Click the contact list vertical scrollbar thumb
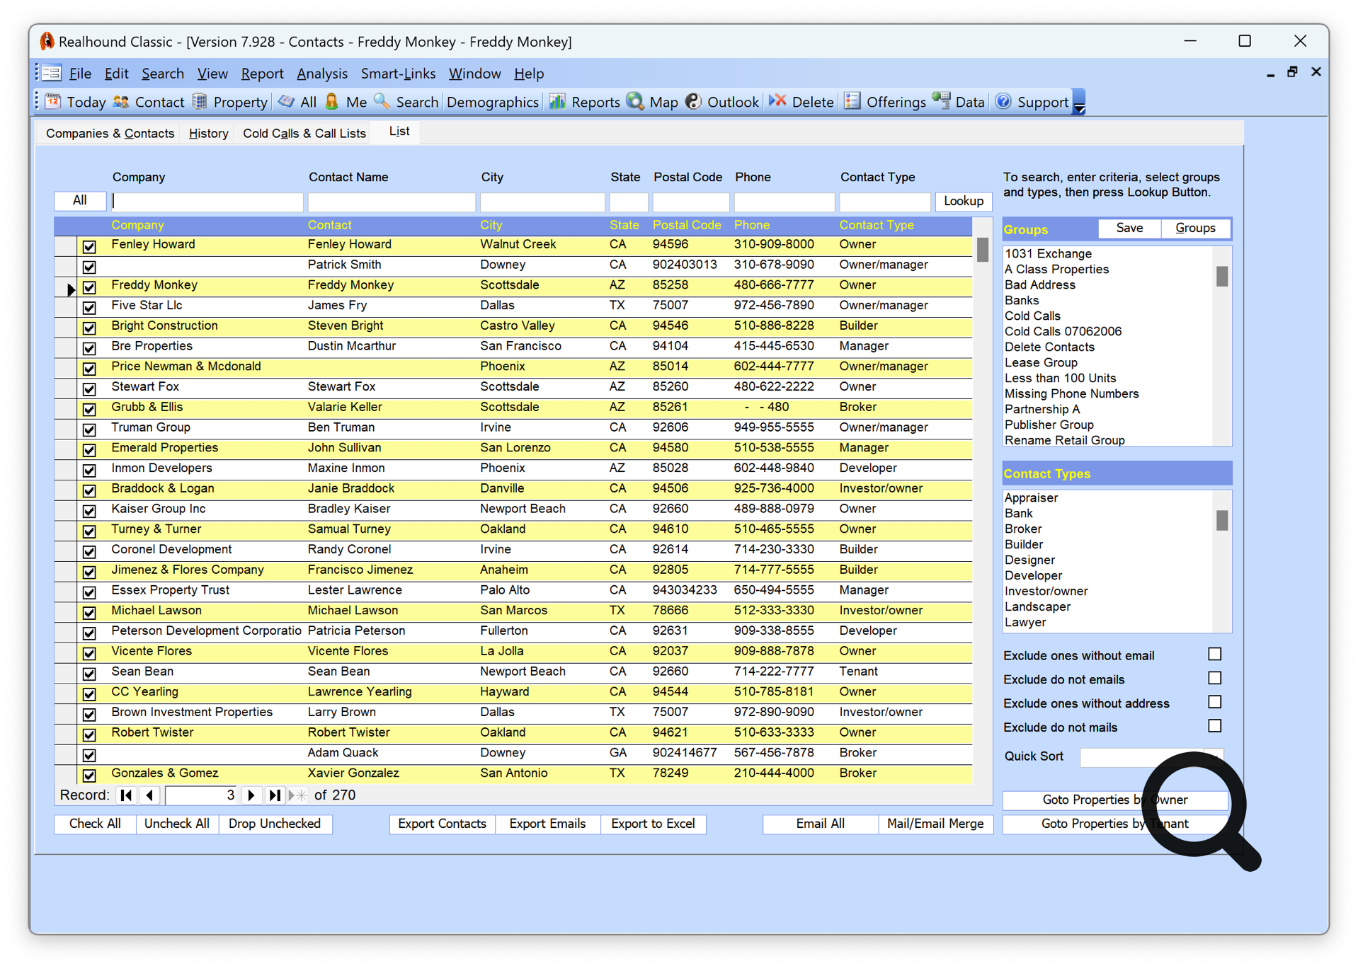The height and width of the screenshot is (968, 1358). pos(983,249)
